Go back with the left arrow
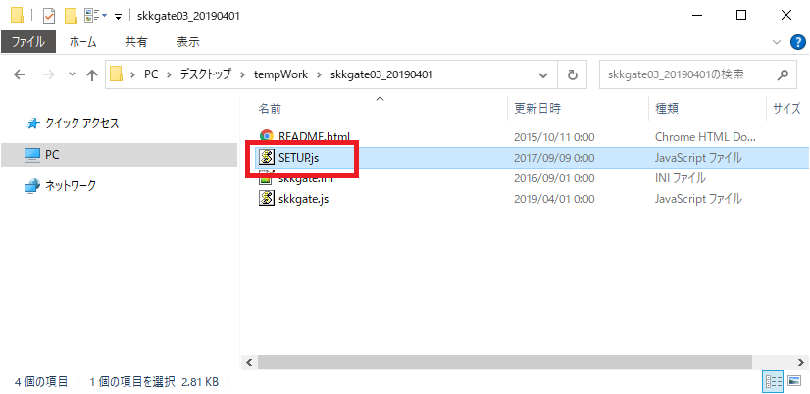The width and height of the screenshot is (810, 394). (20, 74)
